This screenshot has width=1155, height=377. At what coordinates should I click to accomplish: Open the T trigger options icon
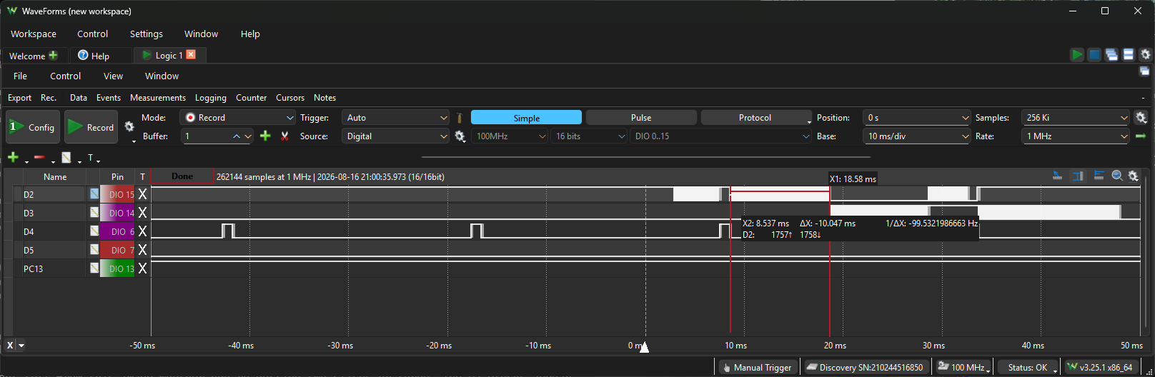90,158
